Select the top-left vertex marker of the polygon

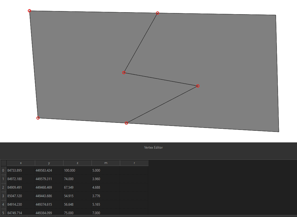click(29, 11)
